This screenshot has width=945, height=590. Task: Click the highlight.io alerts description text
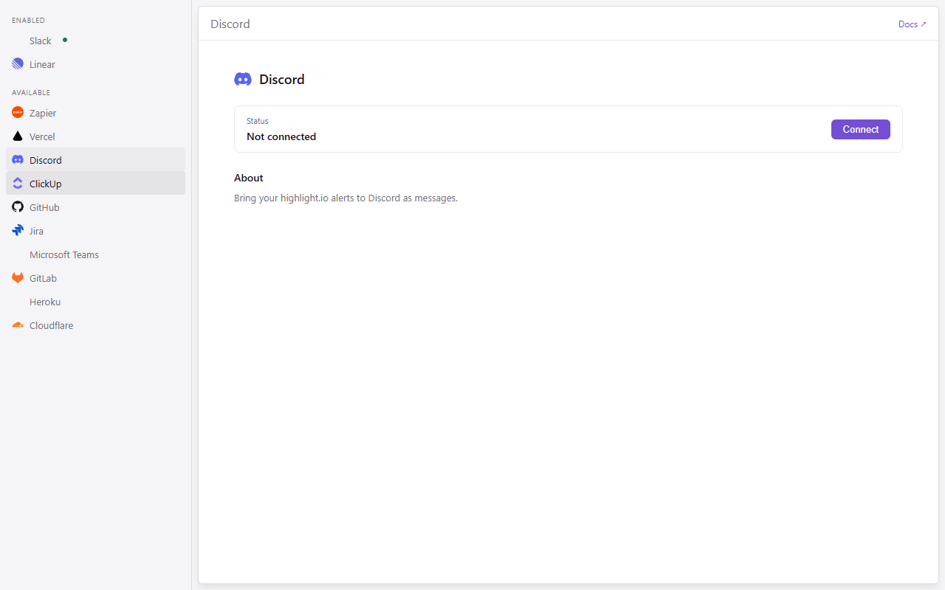(346, 198)
